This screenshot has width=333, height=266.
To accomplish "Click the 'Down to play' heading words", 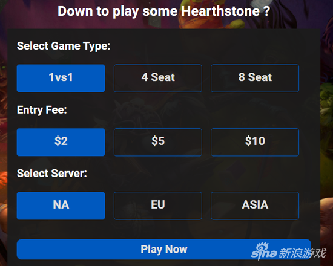I will coord(98,11).
